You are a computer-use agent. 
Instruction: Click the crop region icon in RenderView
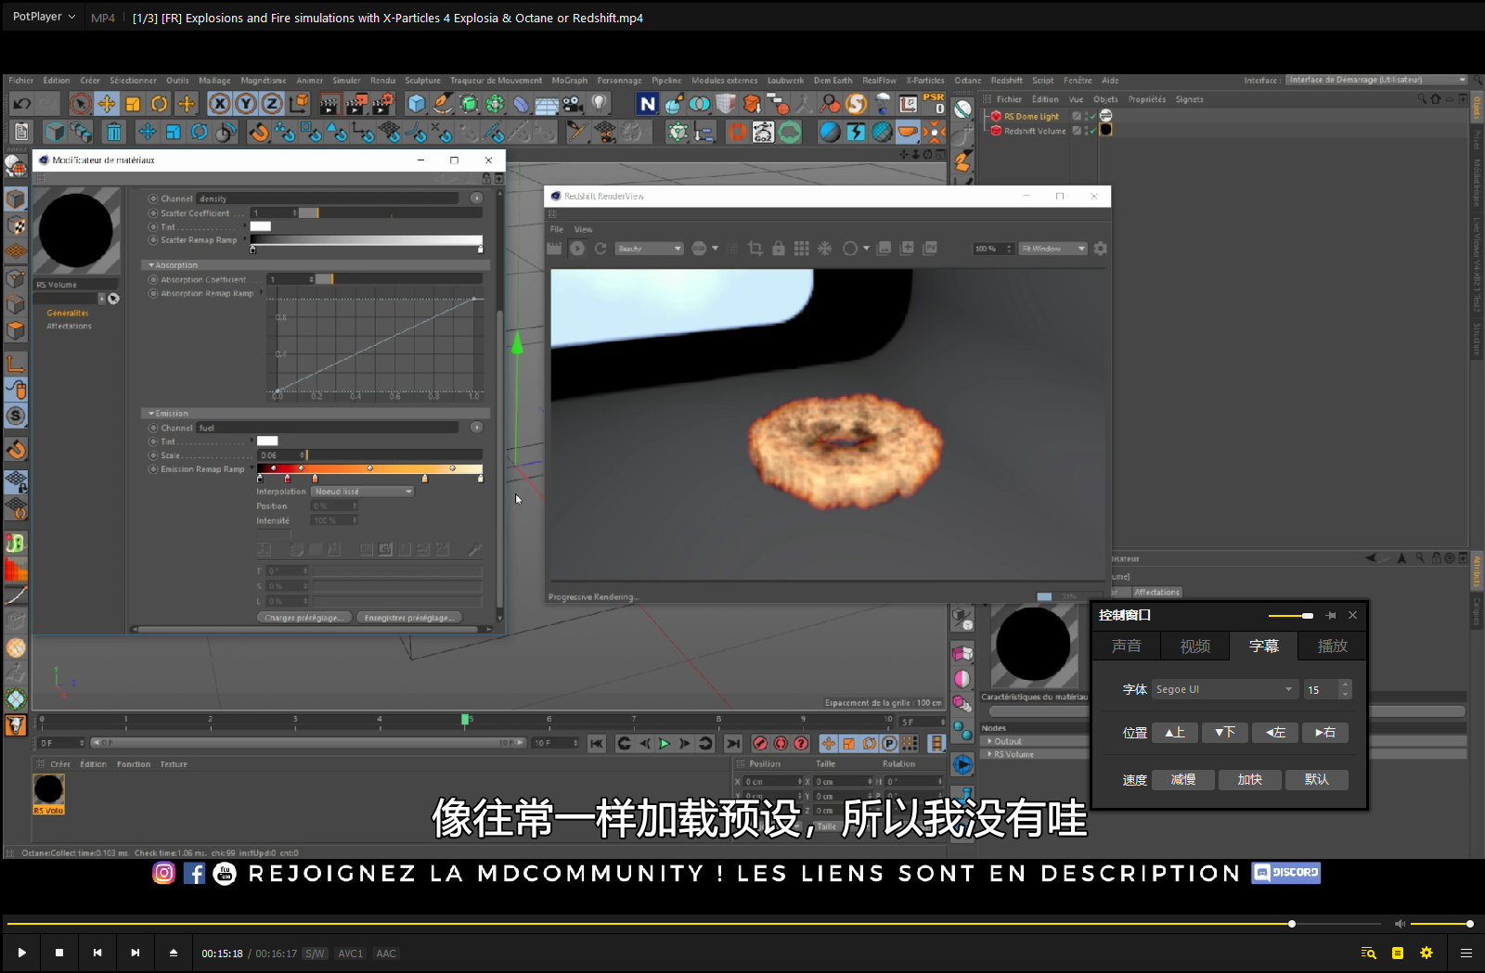[x=755, y=249]
